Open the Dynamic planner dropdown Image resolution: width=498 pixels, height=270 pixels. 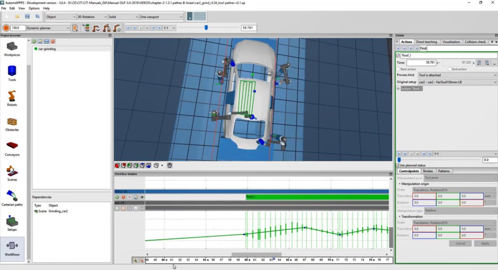(47, 28)
